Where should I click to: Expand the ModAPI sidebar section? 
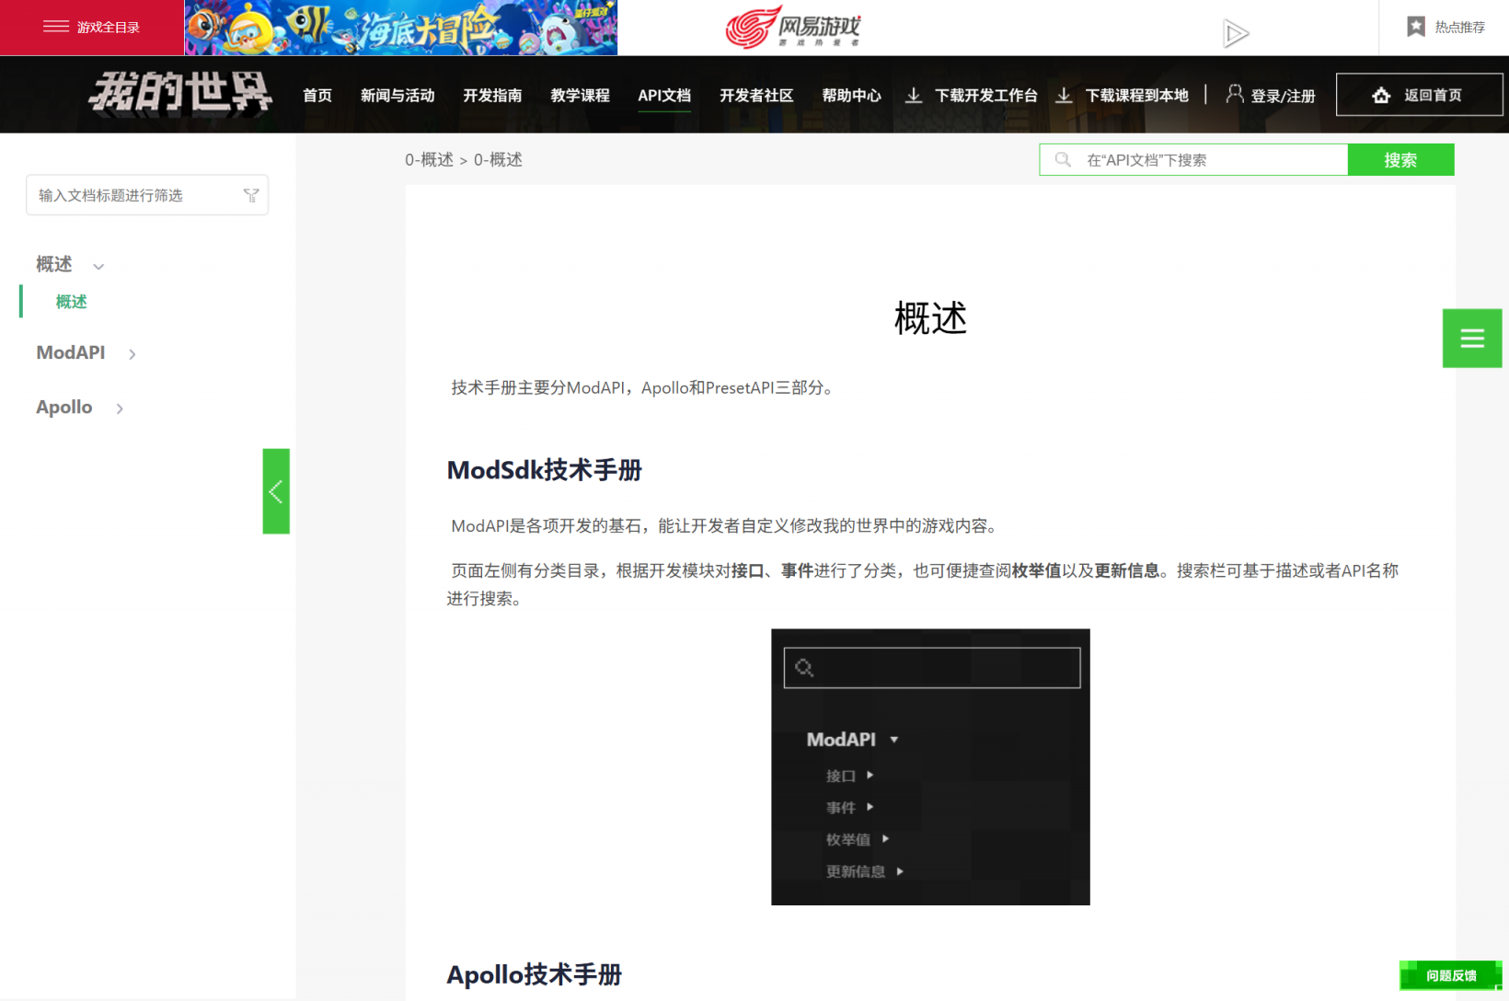tap(86, 353)
